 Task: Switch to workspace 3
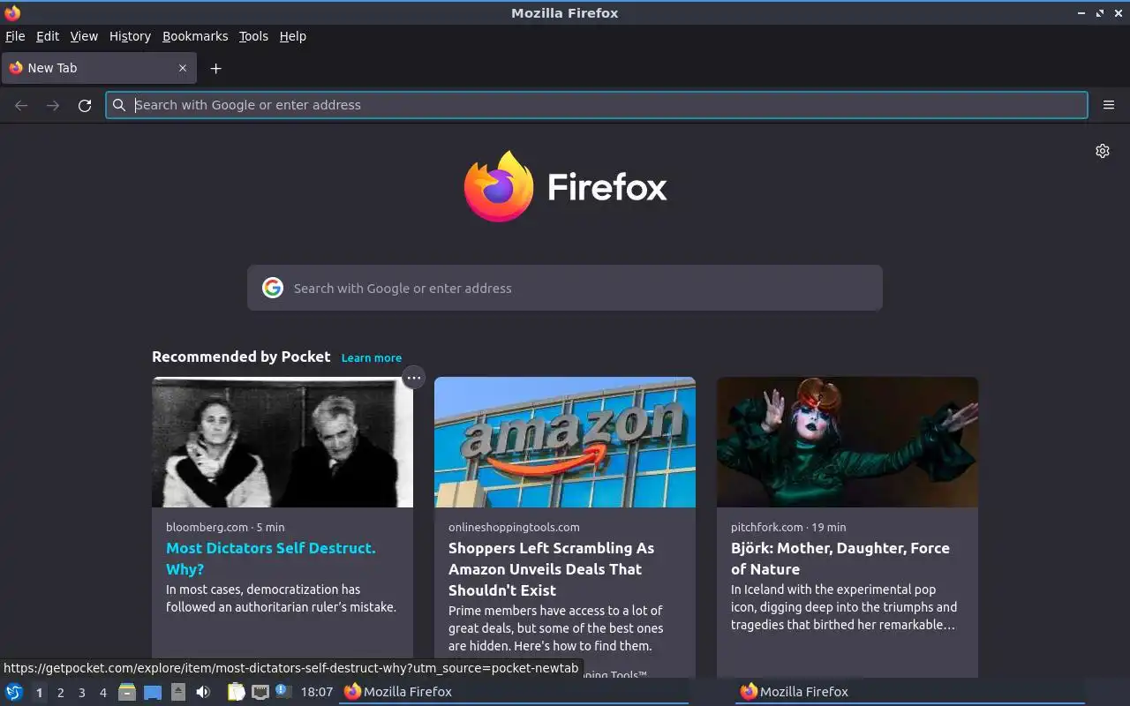click(81, 693)
